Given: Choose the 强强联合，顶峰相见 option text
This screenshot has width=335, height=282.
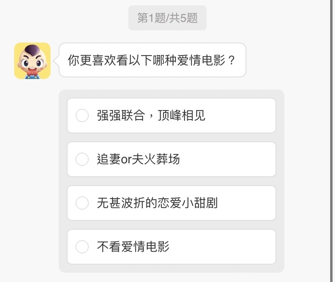Looking at the screenshot, I should point(151,115).
